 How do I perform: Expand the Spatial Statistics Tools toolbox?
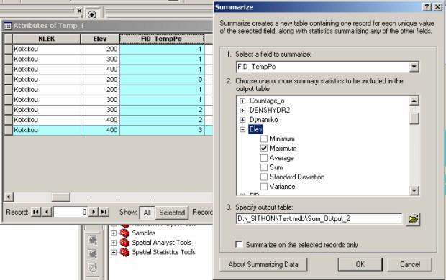click(114, 252)
